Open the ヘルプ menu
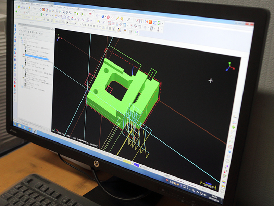274x206 pixels. pyautogui.click(x=91, y=11)
